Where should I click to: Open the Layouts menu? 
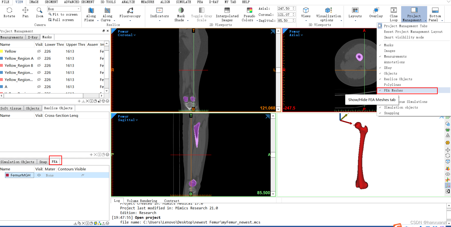coord(355,15)
